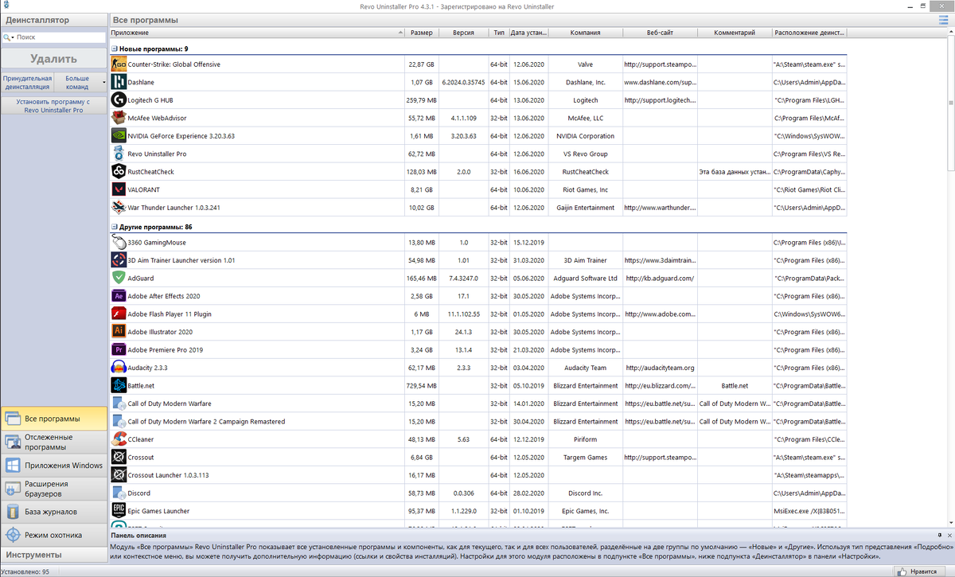Select the Adobe Flash Player icon
Image resolution: width=955 pixels, height=577 pixels.
[x=119, y=314]
